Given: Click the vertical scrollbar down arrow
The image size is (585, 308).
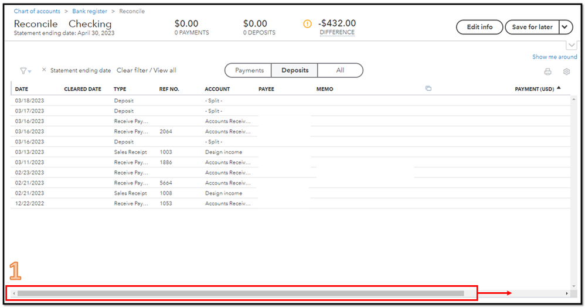Looking at the screenshot, I should click(x=573, y=286).
